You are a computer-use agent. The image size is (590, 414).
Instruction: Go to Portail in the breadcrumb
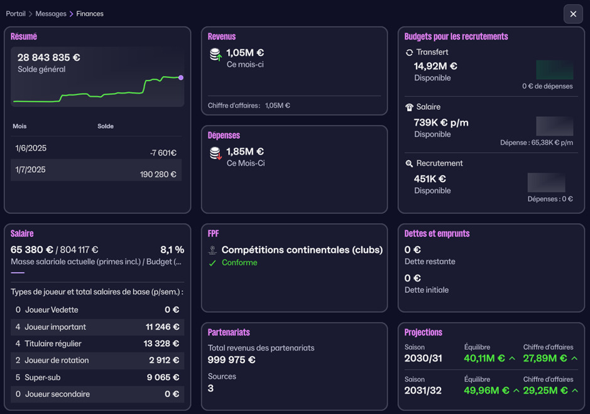(16, 14)
